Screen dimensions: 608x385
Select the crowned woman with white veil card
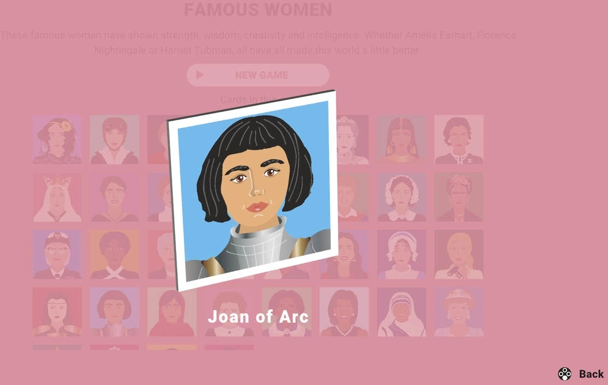[x=57, y=197]
